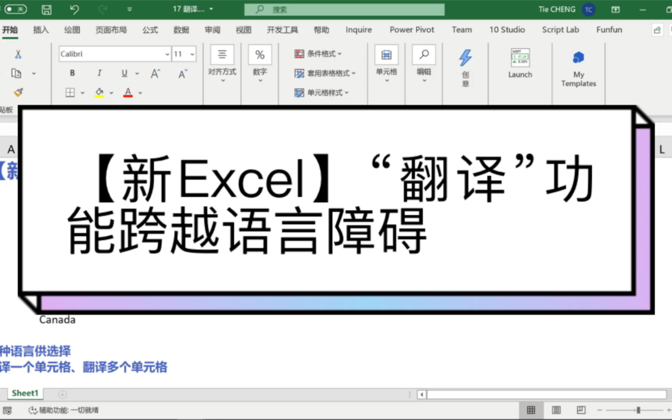This screenshot has height=420, width=672.
Task: Apply red font color
Action: (128, 93)
